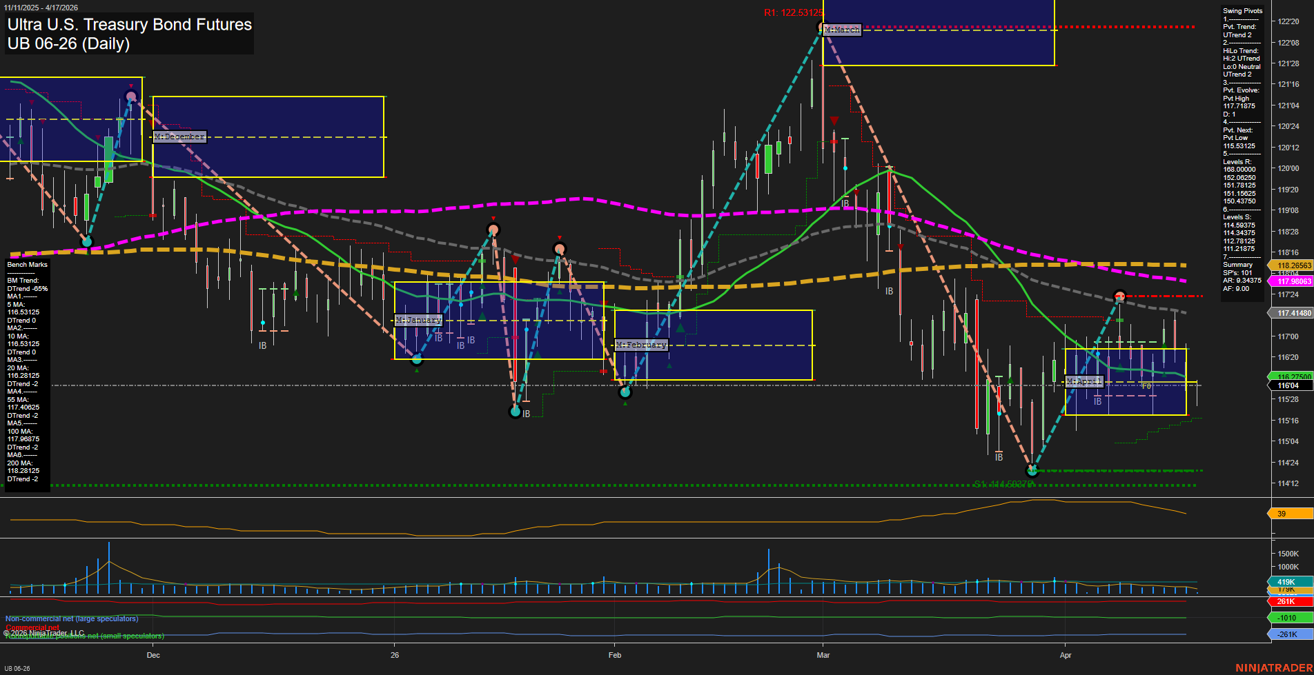Screen dimensions: 1314x675
Task: Click the Ultra U.S. Treasury Bond Futures title
Action: tap(129, 25)
